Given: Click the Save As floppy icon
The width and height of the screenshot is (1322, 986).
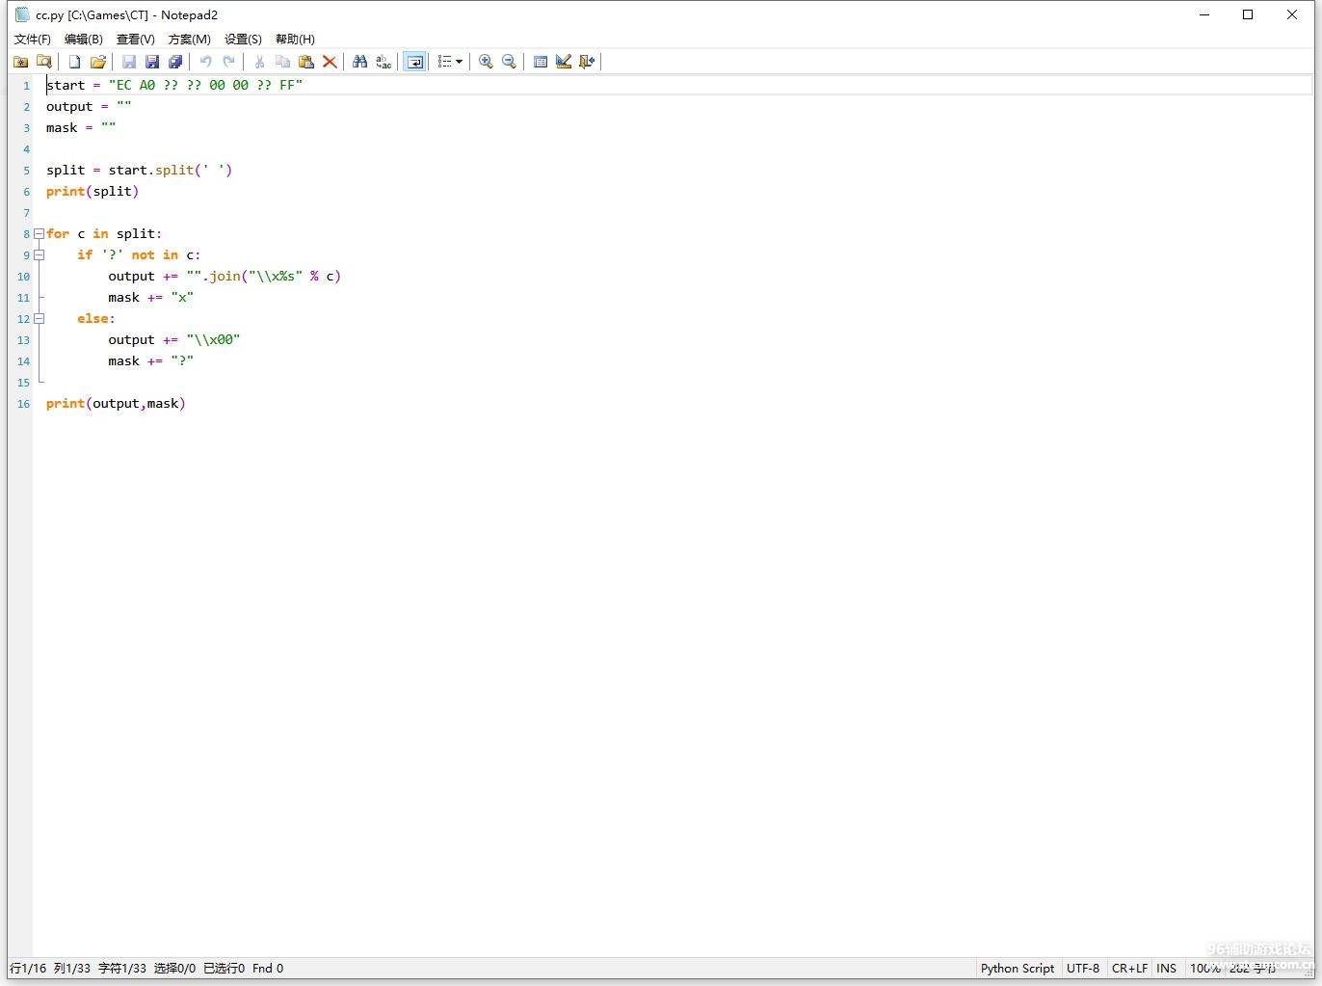Looking at the screenshot, I should click(x=151, y=62).
